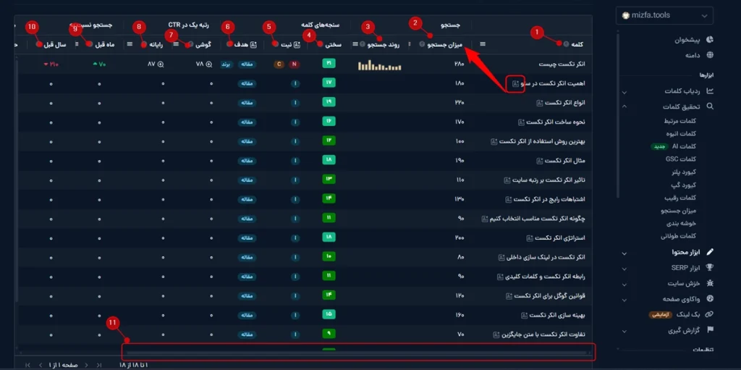This screenshot has height=370, width=741.
Task: Select keyword تفاوت انکر تکست با متن جایگزین
Action: pyautogui.click(x=543, y=335)
